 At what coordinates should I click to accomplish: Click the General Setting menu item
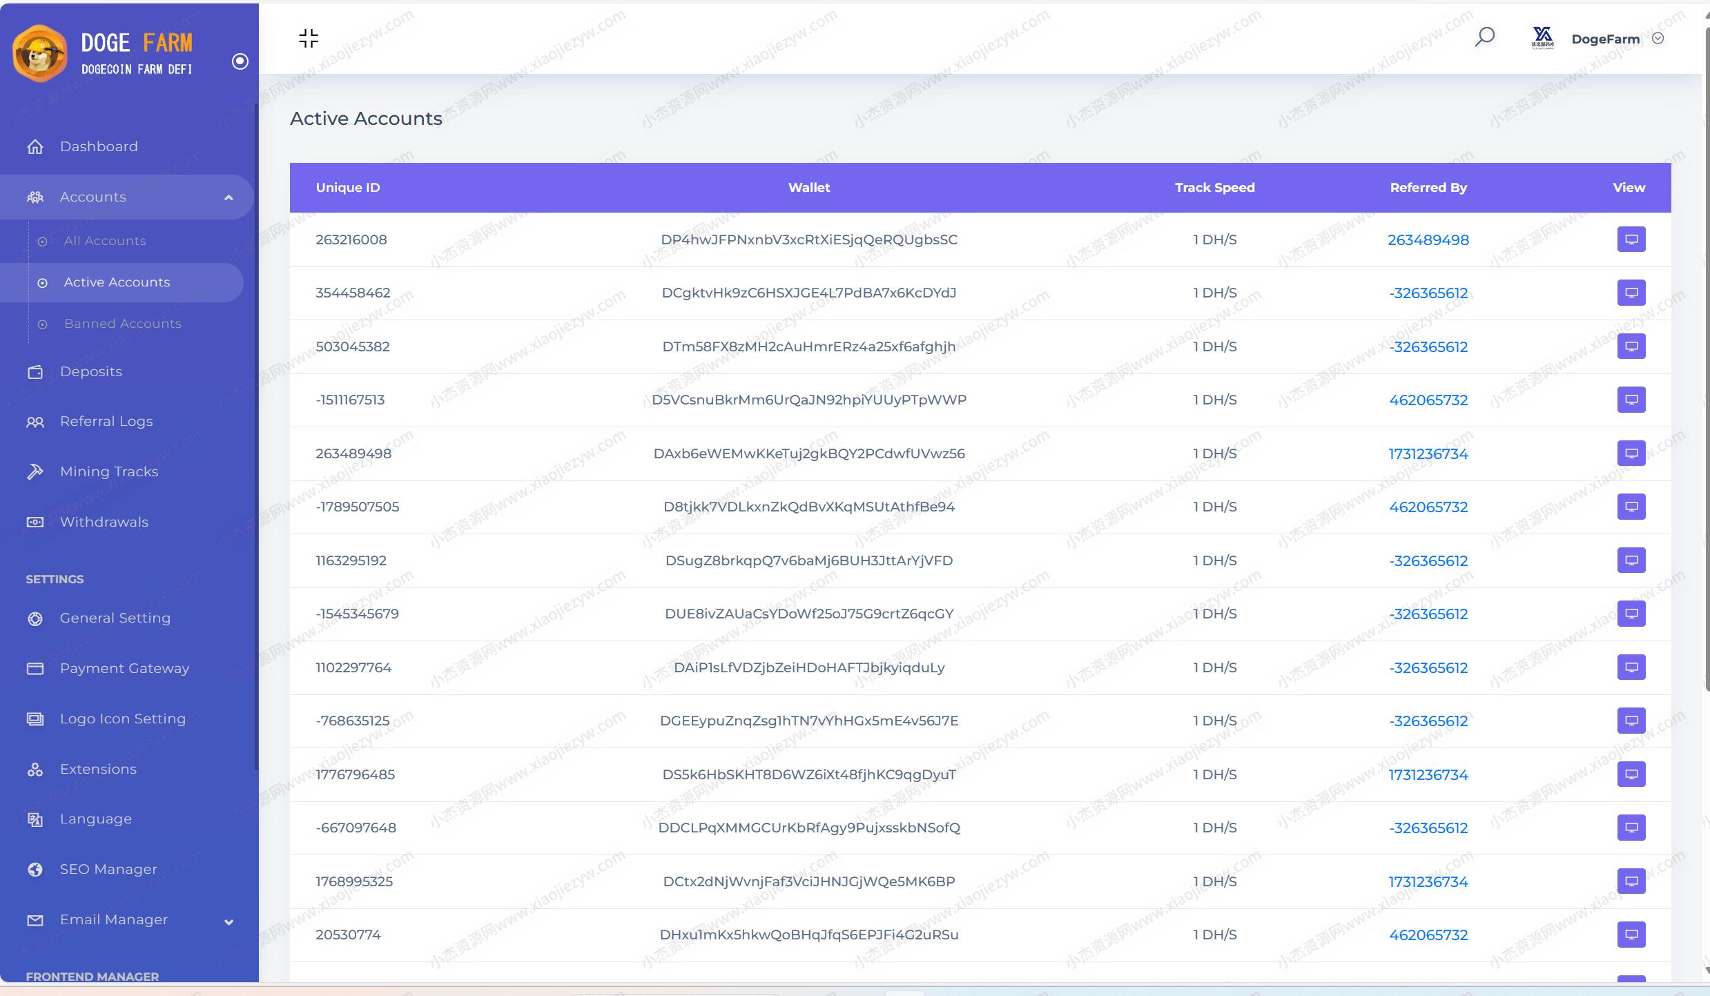point(115,616)
